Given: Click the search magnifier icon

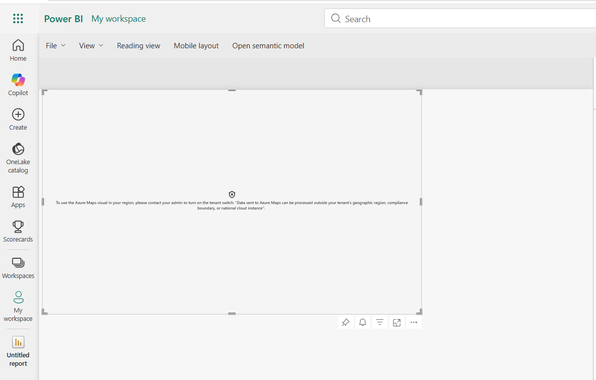Looking at the screenshot, I should (336, 19).
